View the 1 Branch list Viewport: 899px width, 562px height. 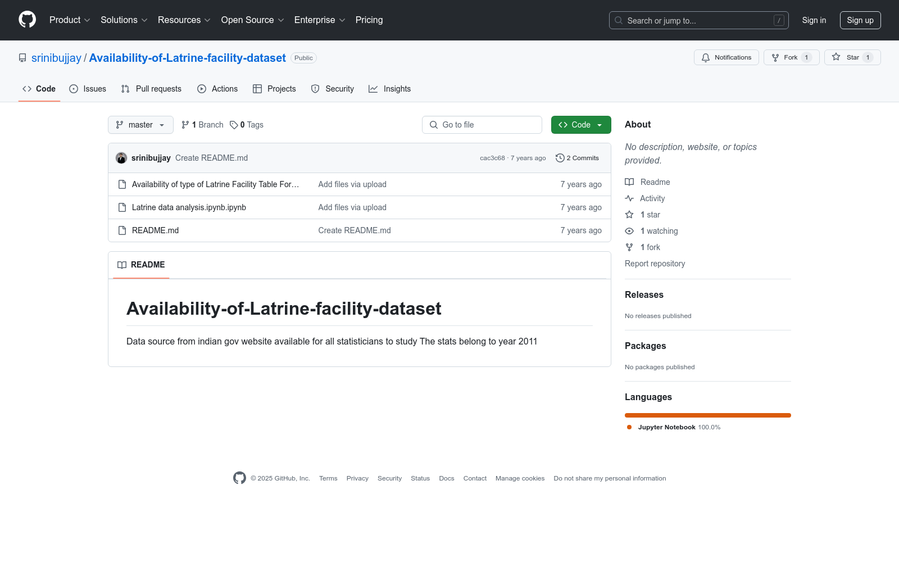point(202,125)
